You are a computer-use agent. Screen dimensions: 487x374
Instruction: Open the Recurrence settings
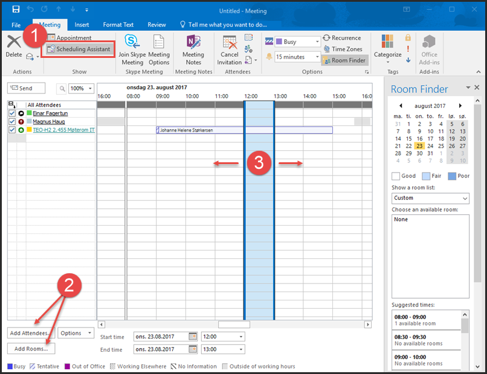click(342, 38)
